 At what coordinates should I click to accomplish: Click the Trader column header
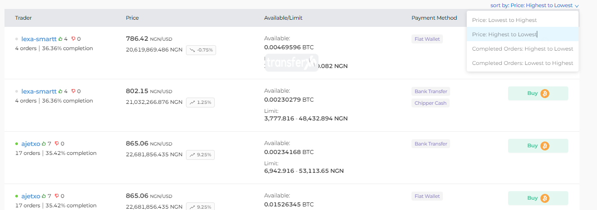coord(23,18)
